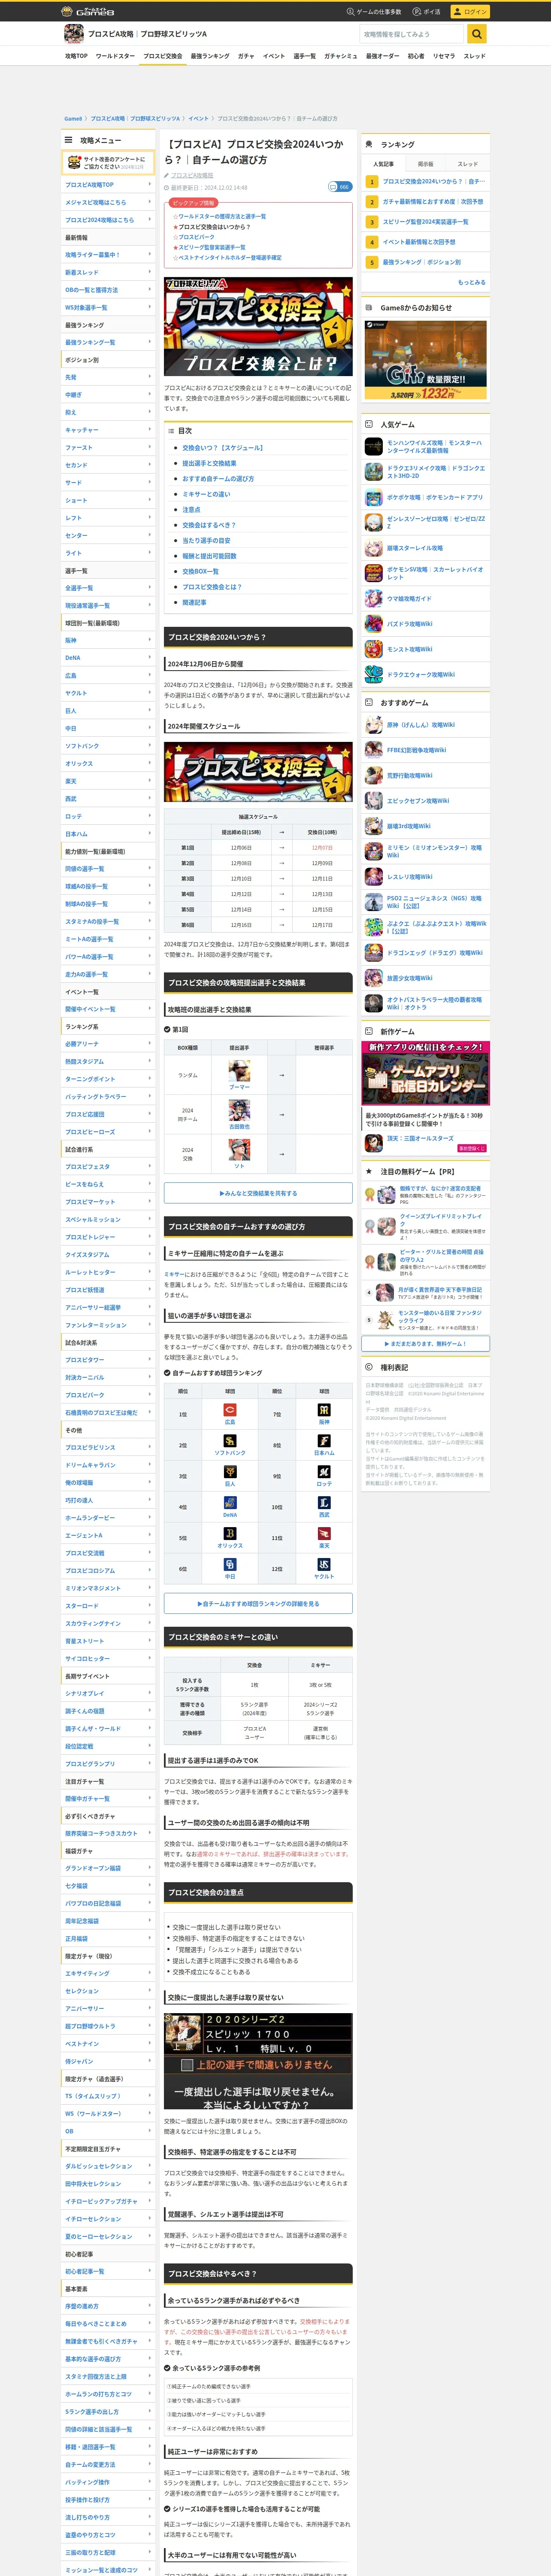Image resolution: width=551 pixels, height=2576 pixels.
Task: Click the ログイン button
Action: point(470,12)
